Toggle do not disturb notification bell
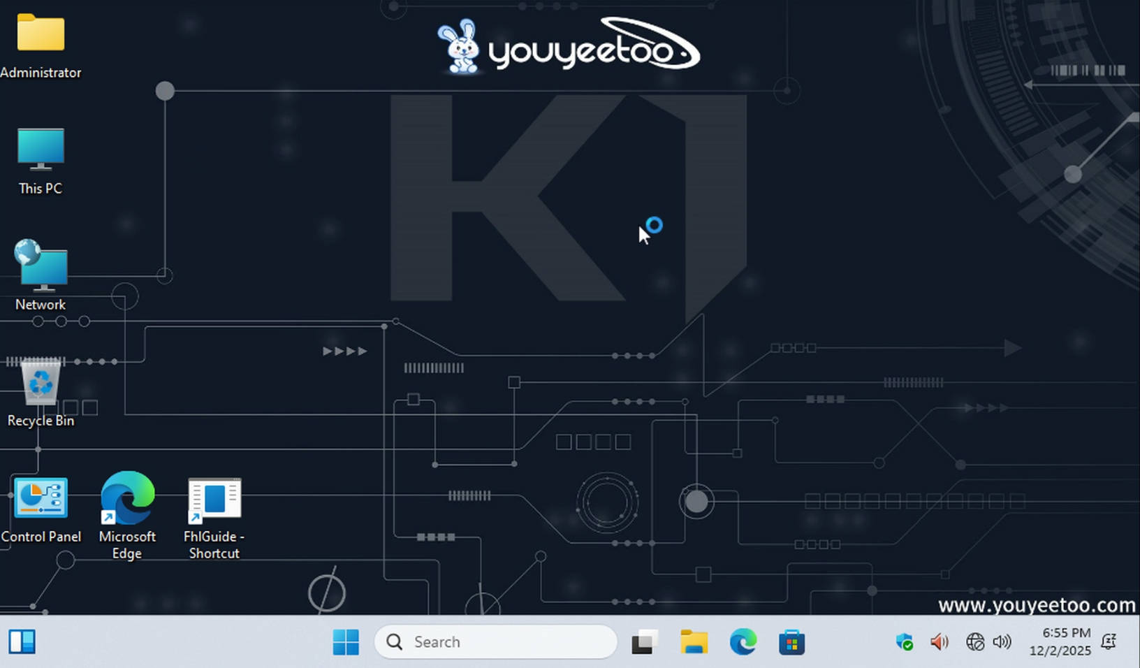Screen dimensions: 1140x668 coord(1109,641)
